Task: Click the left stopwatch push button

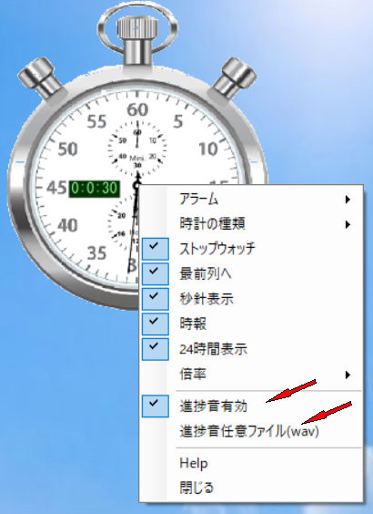Action: tap(40, 77)
